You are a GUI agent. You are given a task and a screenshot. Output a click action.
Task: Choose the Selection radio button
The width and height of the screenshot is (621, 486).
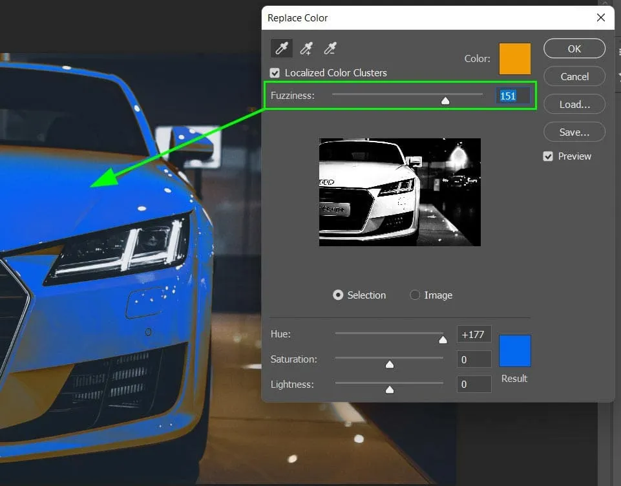click(x=338, y=295)
